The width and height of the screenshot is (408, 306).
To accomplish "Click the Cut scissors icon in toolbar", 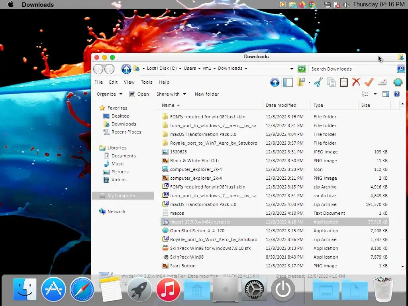I will [x=318, y=82].
